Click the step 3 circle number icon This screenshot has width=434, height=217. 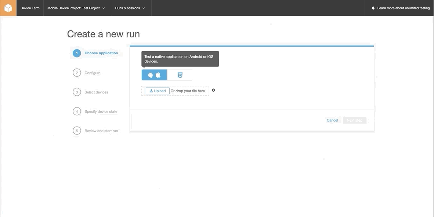pos(77,92)
